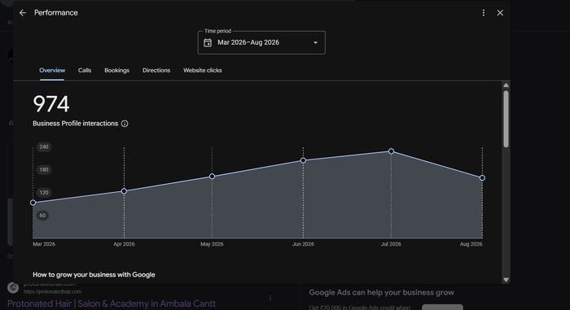Switch to the Overview tab
Viewport: 570px width, 310px height.
52,71
